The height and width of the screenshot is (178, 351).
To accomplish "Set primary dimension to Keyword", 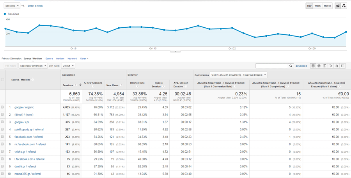I will [x=72, y=59].
